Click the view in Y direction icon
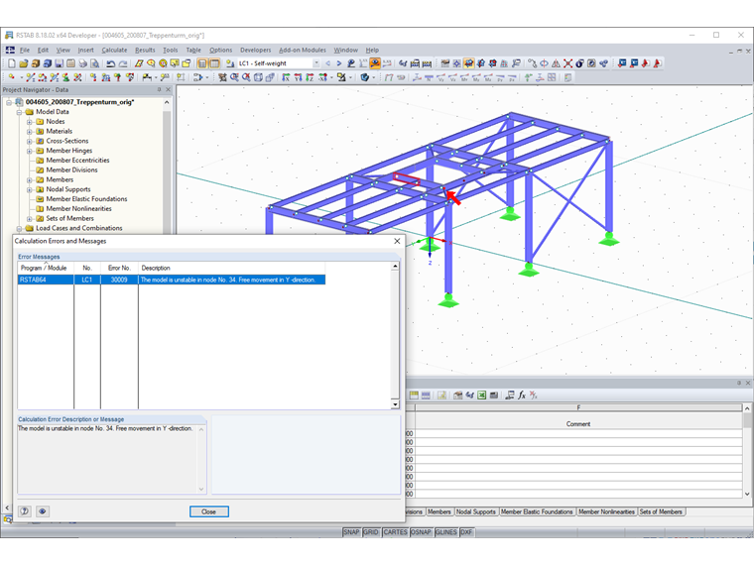The width and height of the screenshot is (754, 565). click(x=299, y=77)
